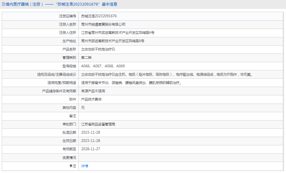Click product name 立体动态干扰电治疗仪

(x=98, y=49)
